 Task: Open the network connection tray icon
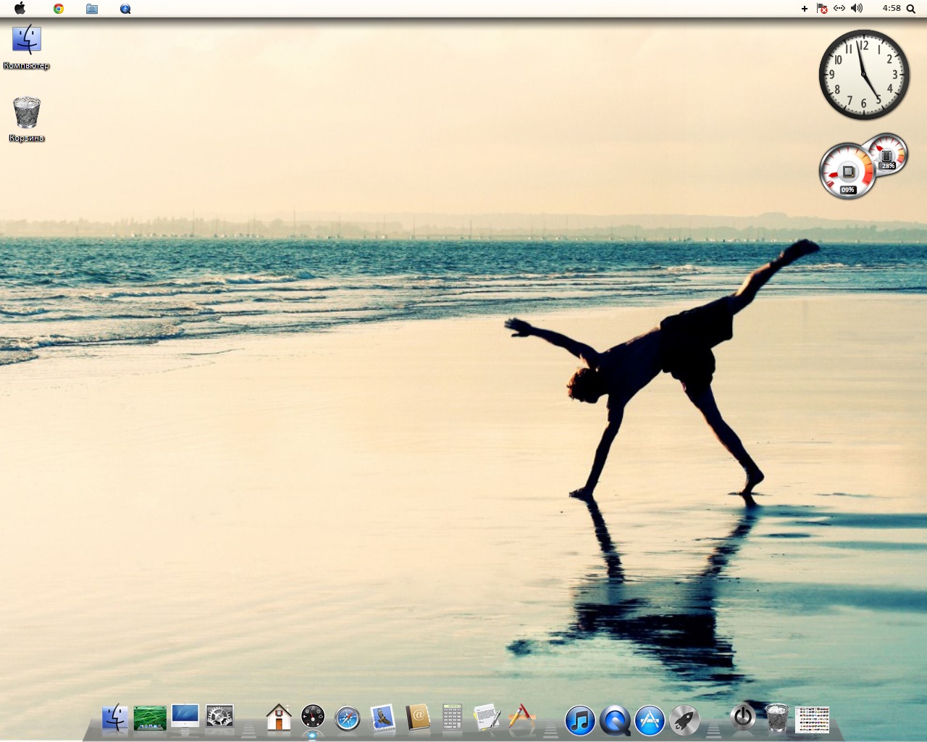pos(839,9)
